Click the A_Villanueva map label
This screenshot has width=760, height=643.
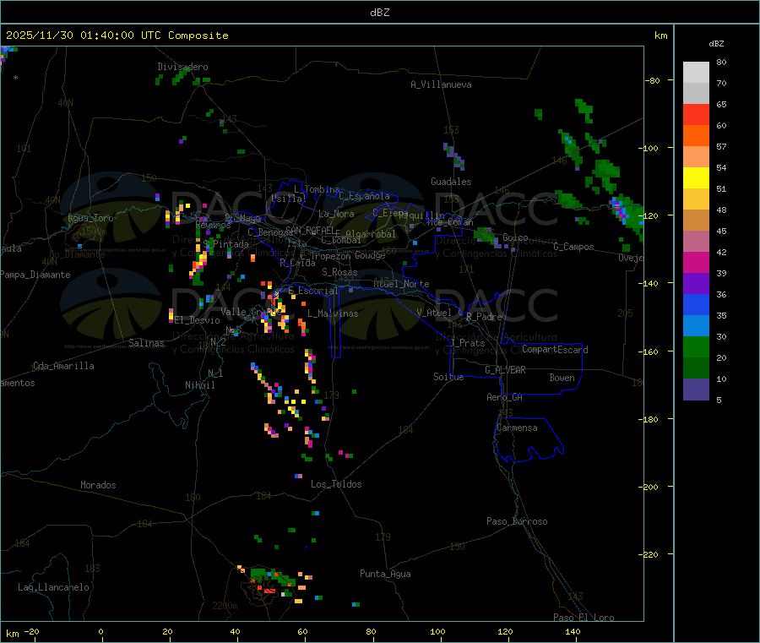(441, 84)
